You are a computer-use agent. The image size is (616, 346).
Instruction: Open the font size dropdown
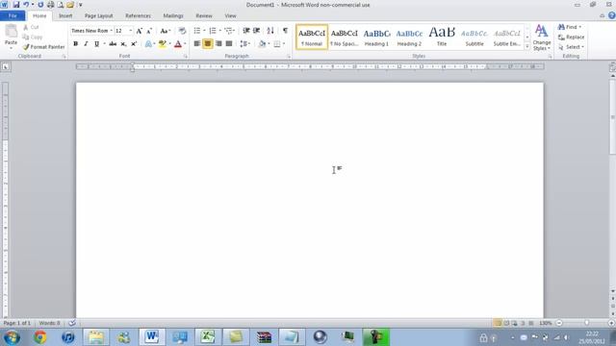pyautogui.click(x=131, y=31)
